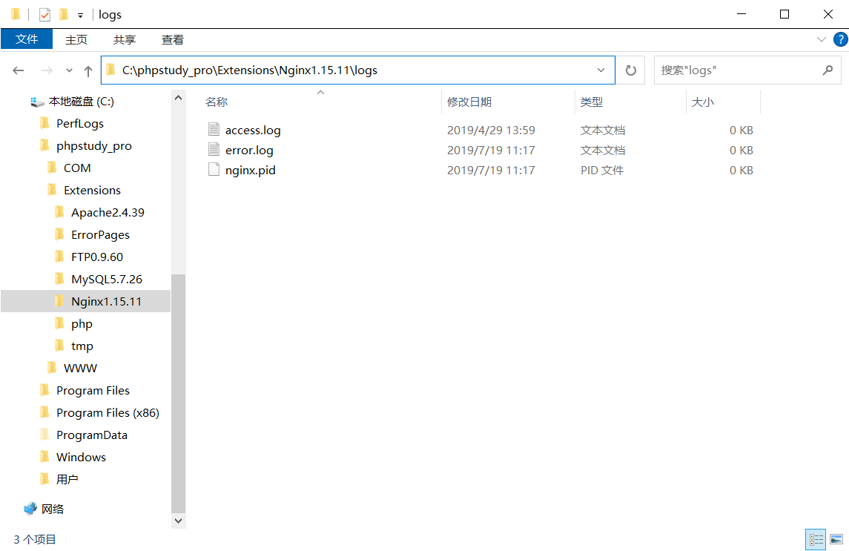Click the address bar folder icon
Screen dimensions: 849x551
coord(110,70)
